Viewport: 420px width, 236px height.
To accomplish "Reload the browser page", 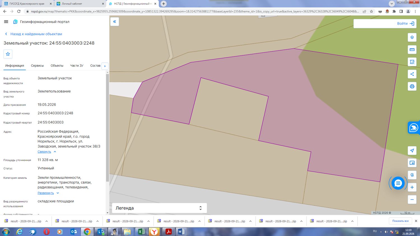I will click(19, 11).
